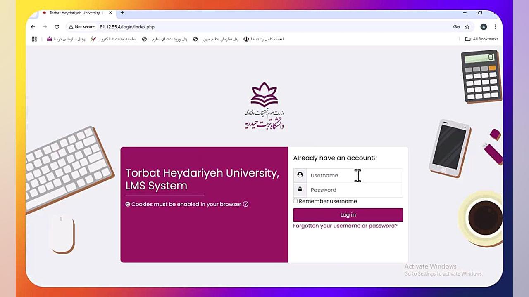
Task: Open the Chrome profile avatar "A"
Action: pos(484,27)
